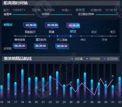Select the 靠泊时间 stage label

pyautogui.click(x=41, y=40)
